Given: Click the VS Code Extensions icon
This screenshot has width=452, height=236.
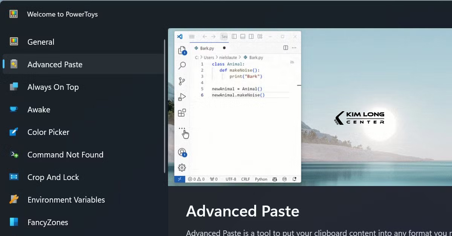Looking at the screenshot, I should click(x=182, y=113).
